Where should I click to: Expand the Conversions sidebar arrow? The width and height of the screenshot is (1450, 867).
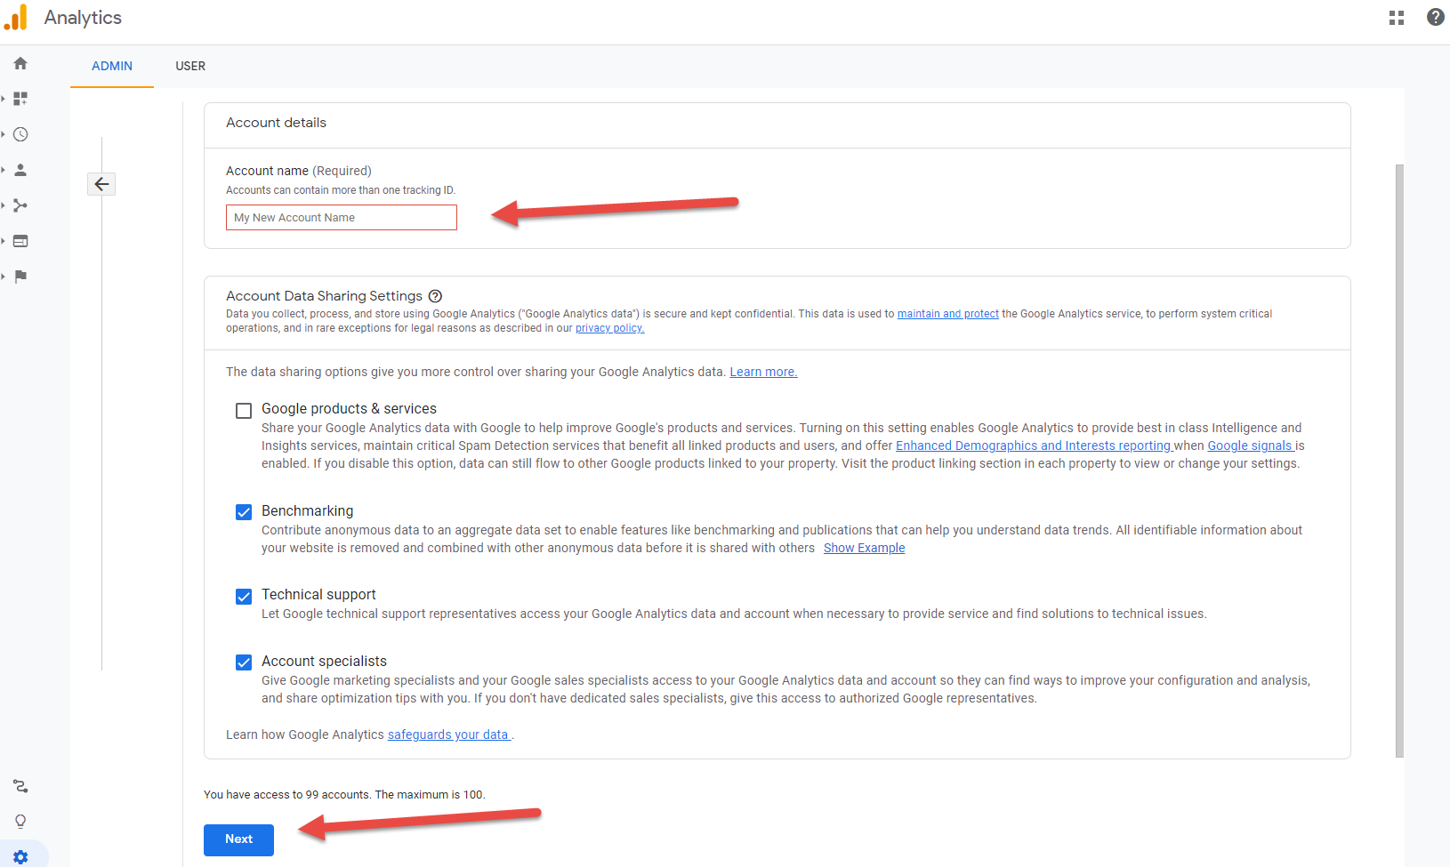[x=4, y=277]
